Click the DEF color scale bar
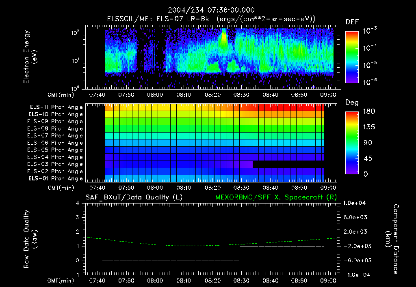This screenshot has width=416, height=287. (352, 57)
